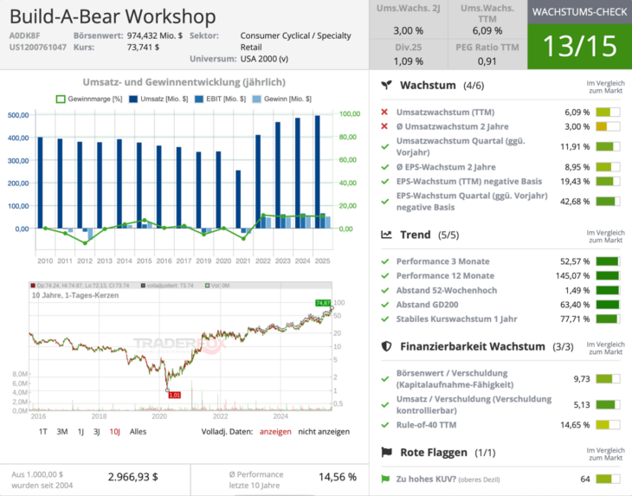Click the Rote Flaggen flag icon
Image resolution: width=632 pixels, height=496 pixels.
point(386,452)
